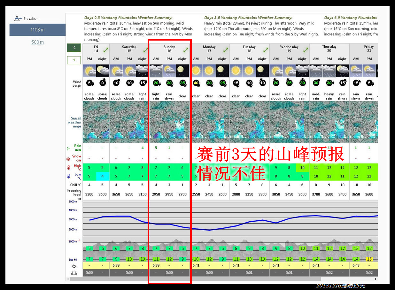Click the 'heavy rain' label under Thursday PM
The image size is (395, 290).
pyautogui.click(x=329, y=96)
